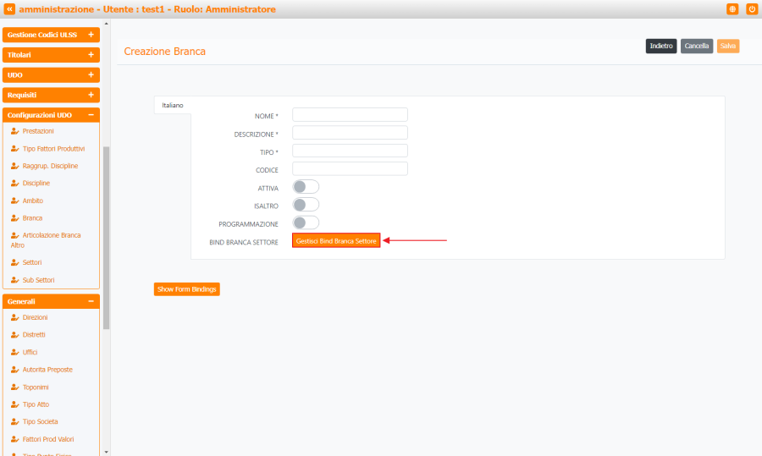Toggle the ATTIVA switch
Image resolution: width=762 pixels, height=456 pixels.
(x=305, y=187)
